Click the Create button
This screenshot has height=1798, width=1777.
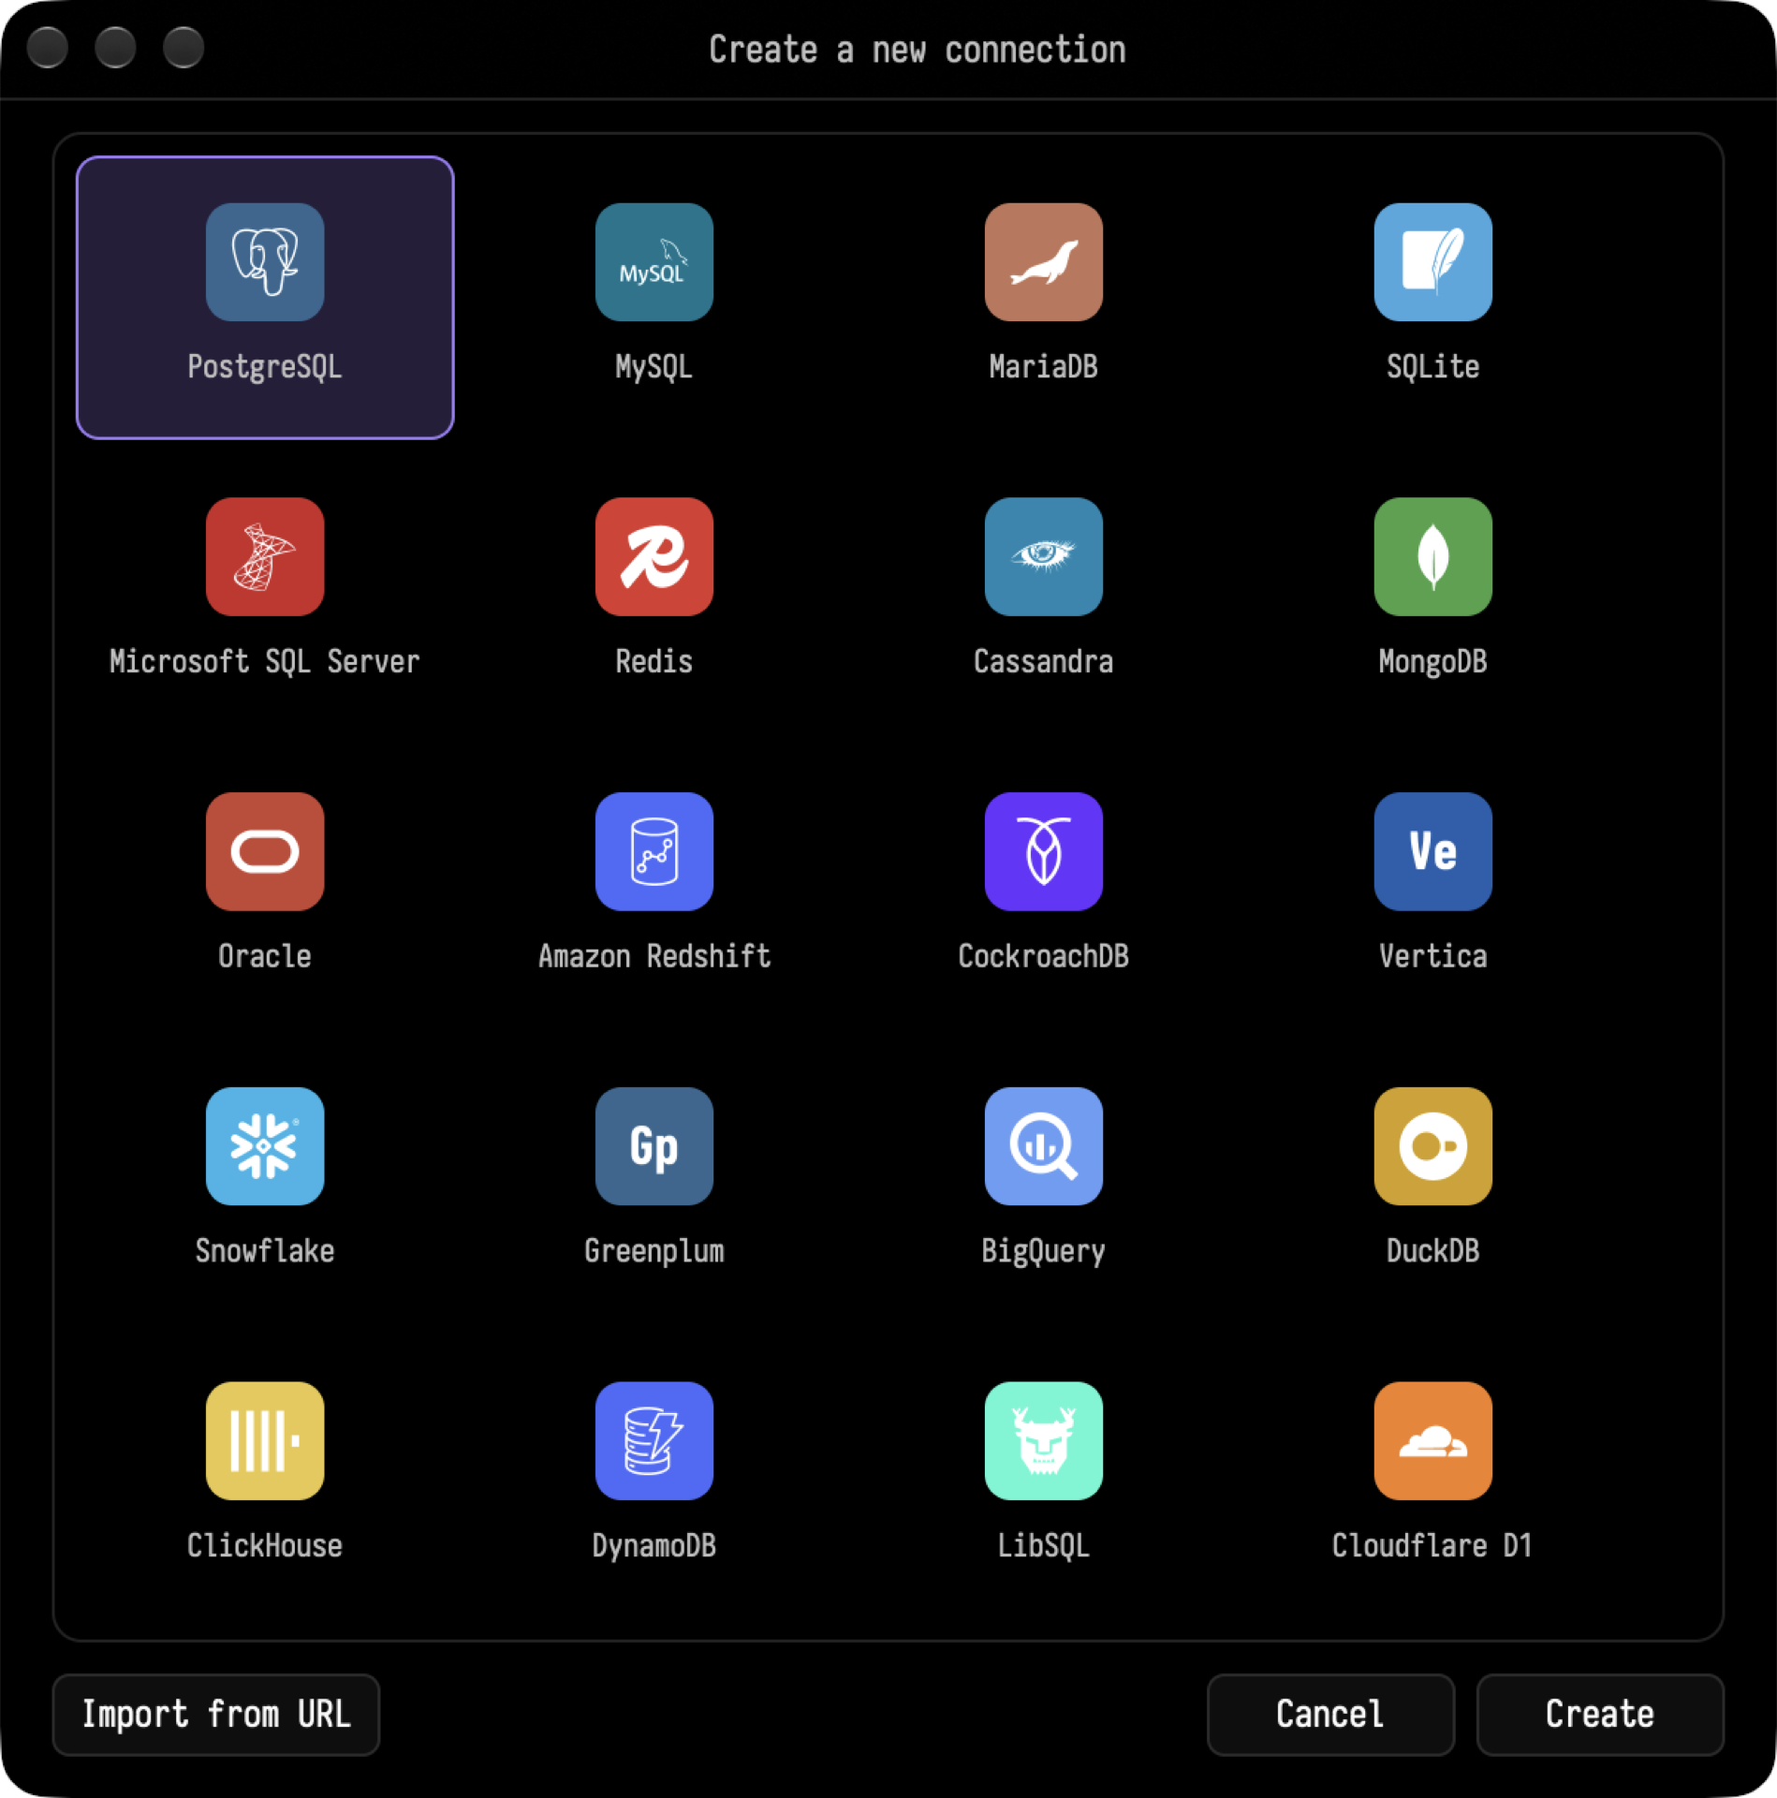1600,1715
